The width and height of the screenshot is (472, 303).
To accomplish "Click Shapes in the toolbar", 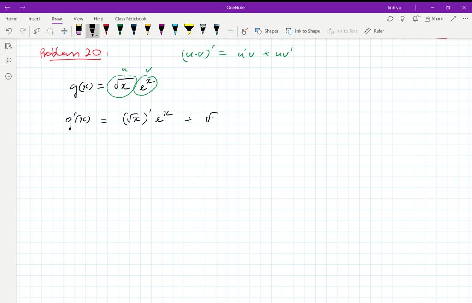I will (x=267, y=31).
